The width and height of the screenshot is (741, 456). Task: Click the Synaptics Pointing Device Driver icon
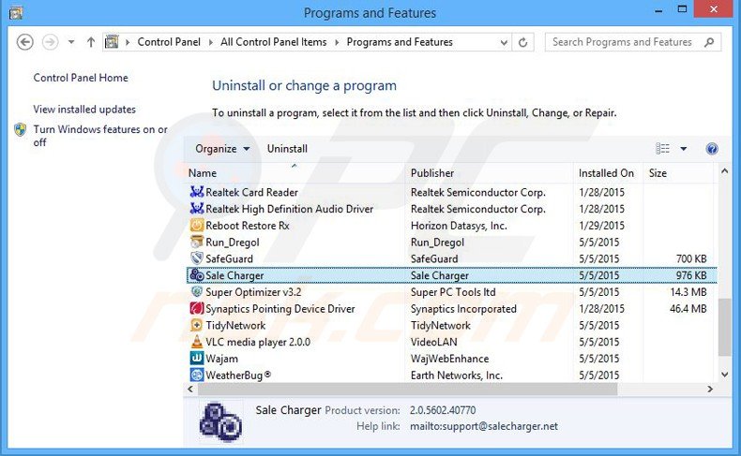coord(197,309)
